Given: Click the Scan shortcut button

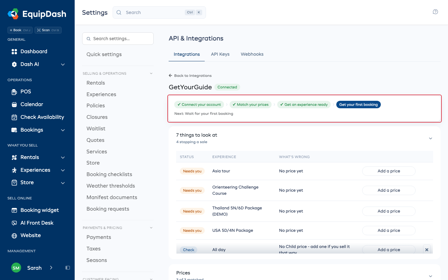Looking at the screenshot, I should click(x=48, y=30).
